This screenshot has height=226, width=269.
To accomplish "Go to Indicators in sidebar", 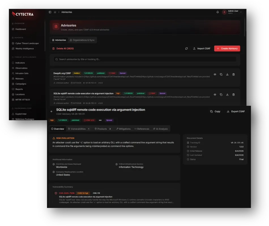I will tap(18, 63).
